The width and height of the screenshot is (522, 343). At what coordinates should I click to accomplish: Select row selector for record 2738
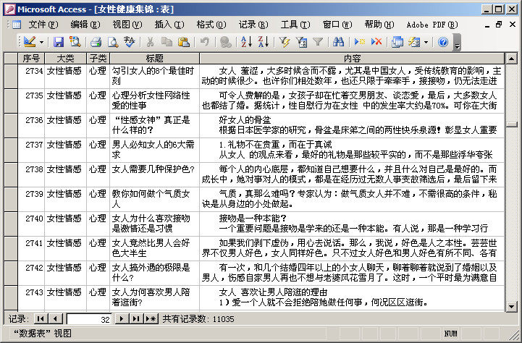(11, 174)
